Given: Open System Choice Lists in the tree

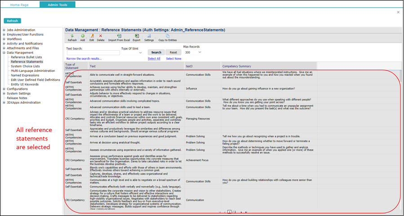Looking at the screenshot, I should (25, 66).
